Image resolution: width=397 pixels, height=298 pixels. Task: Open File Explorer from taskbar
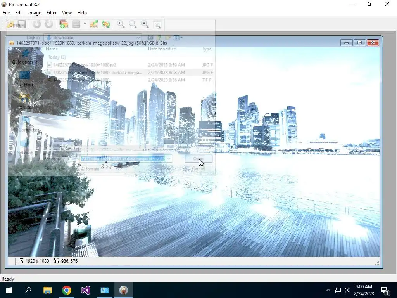pyautogui.click(x=47, y=290)
